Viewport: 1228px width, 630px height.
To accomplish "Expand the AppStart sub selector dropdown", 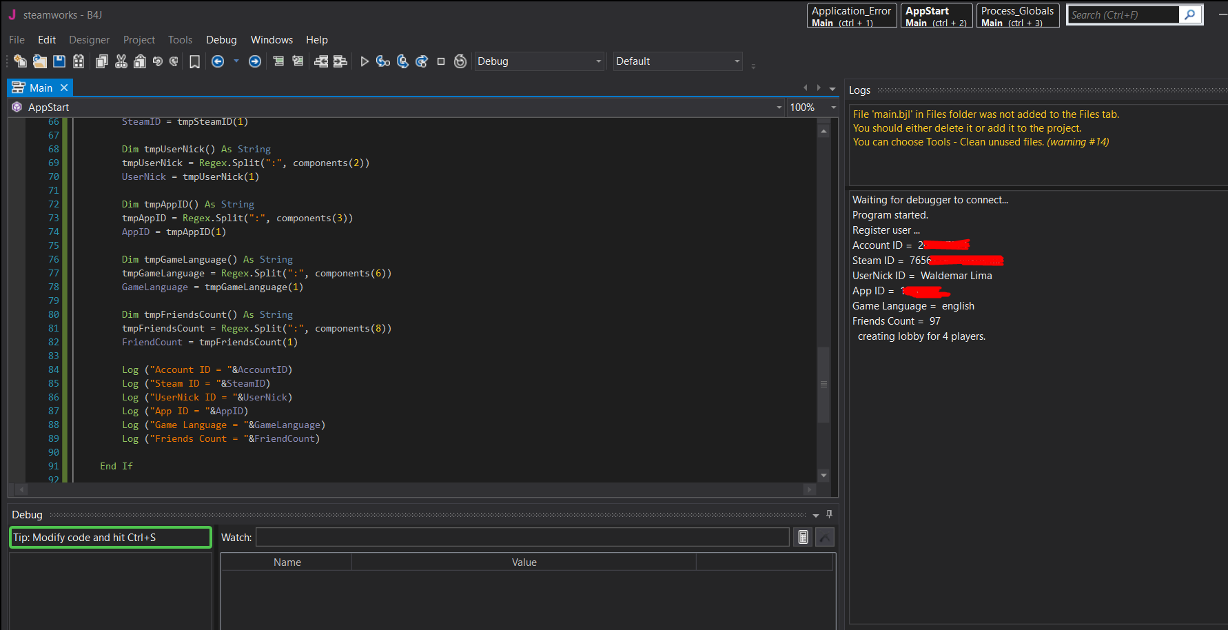I will 779,108.
